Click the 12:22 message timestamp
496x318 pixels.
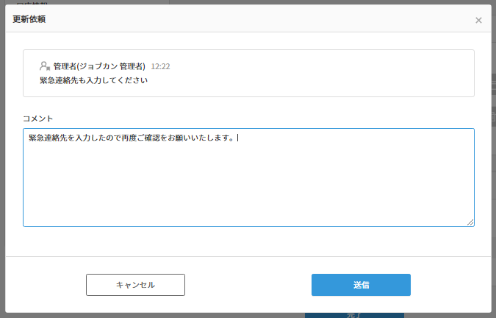click(x=160, y=66)
